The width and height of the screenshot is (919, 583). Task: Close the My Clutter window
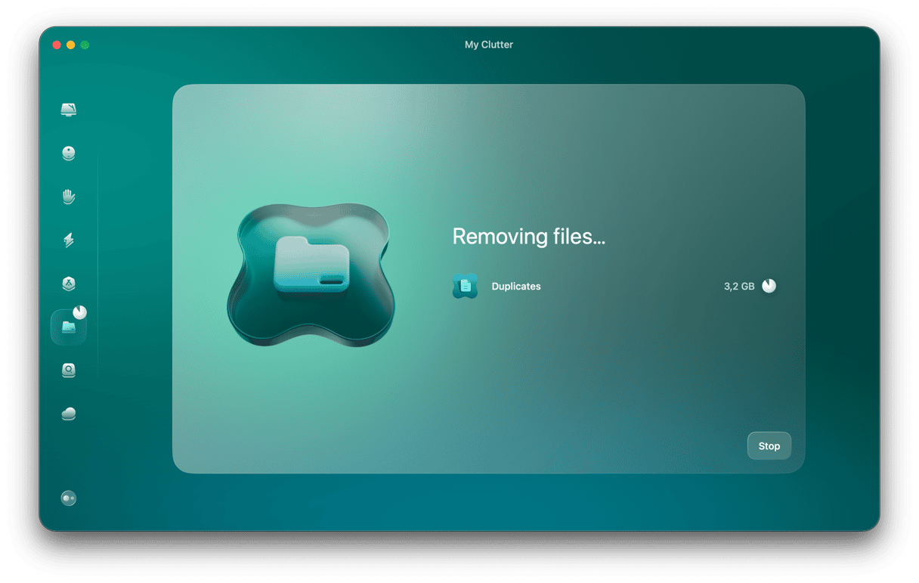(57, 45)
